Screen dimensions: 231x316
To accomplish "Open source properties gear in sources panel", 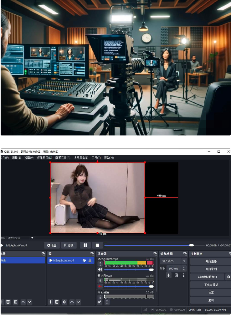I will tap(64, 302).
